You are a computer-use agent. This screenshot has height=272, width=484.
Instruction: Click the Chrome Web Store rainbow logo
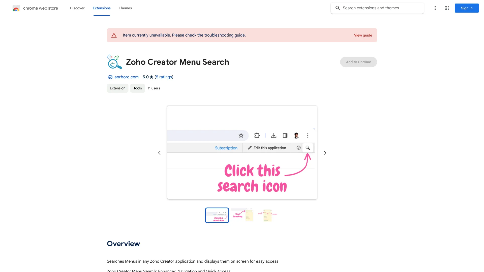pos(16,8)
